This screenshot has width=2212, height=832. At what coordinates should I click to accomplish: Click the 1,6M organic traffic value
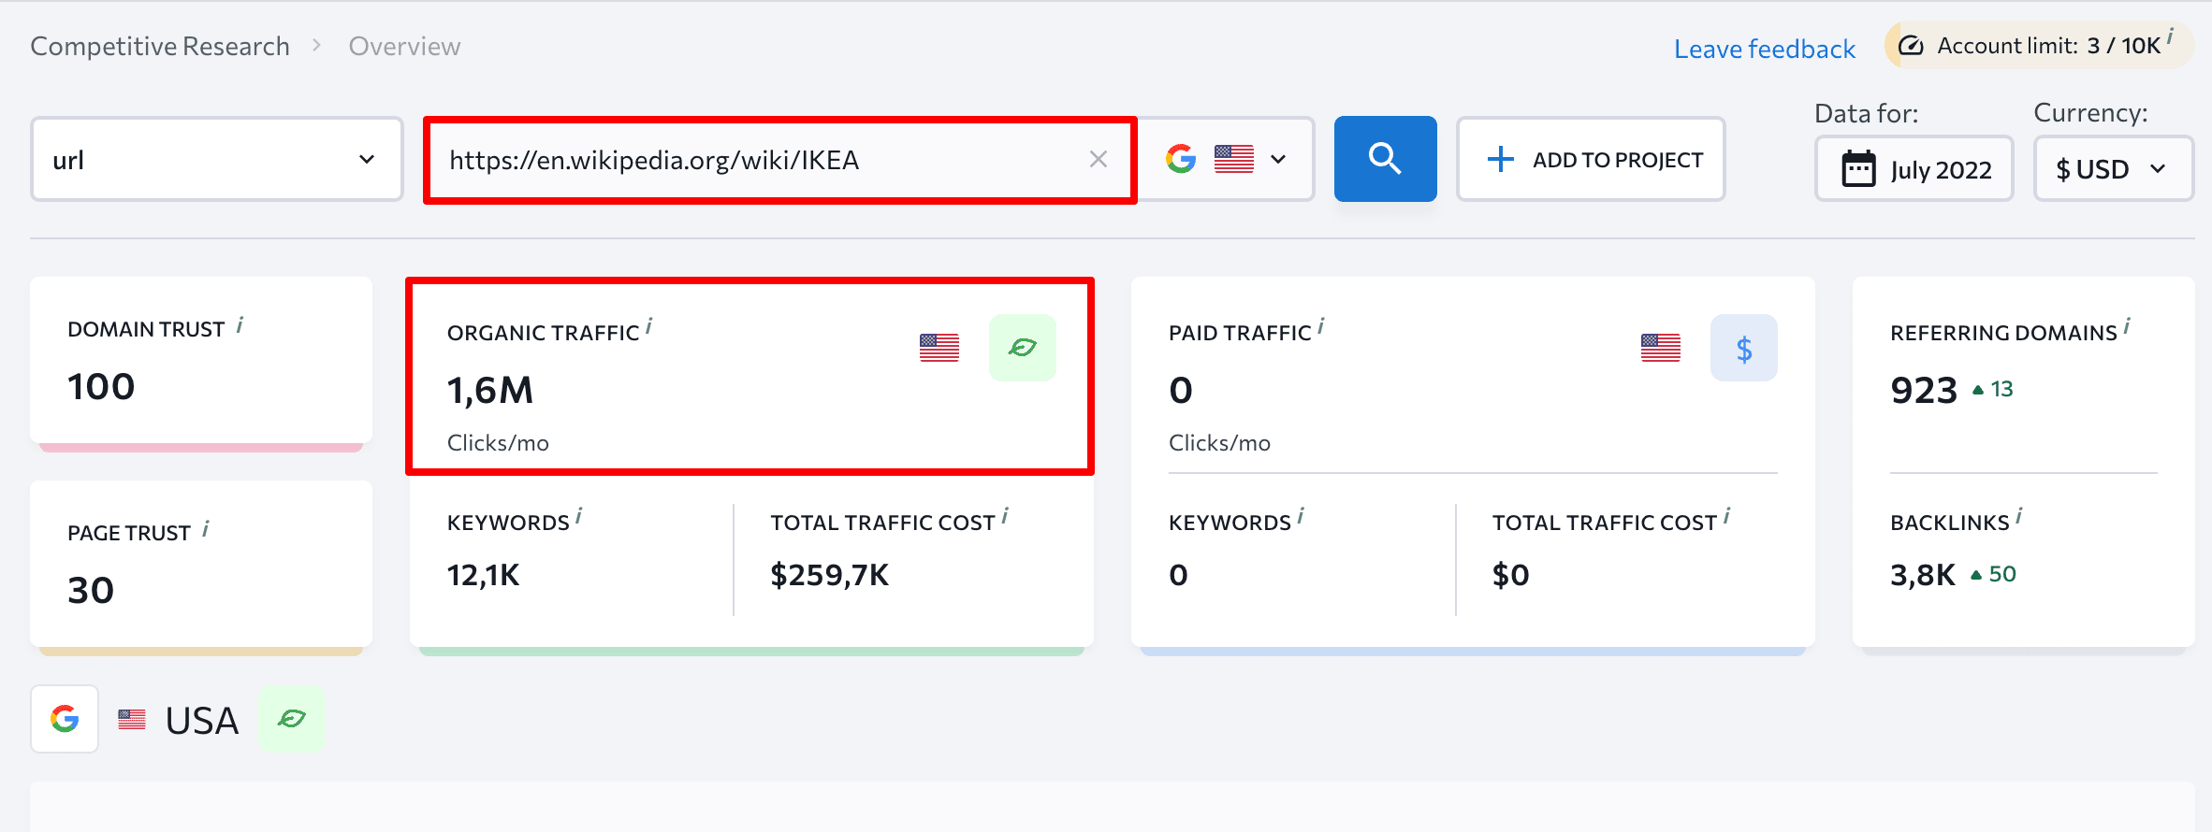click(x=490, y=390)
